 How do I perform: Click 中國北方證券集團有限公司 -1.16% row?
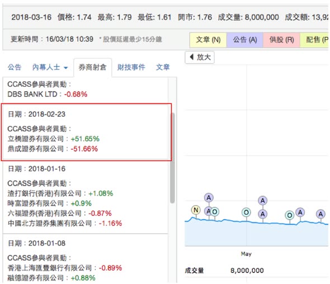(65, 224)
